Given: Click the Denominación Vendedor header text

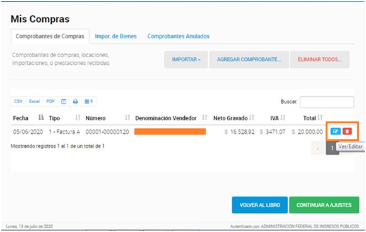Looking at the screenshot, I should 166,118.
